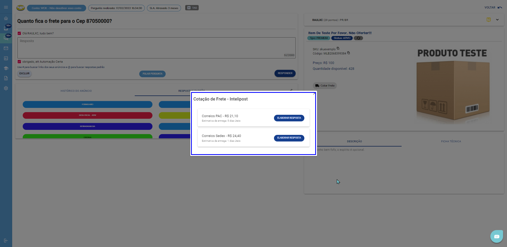507x247 pixels.
Task: Click the logout icon at sidebar bottom
Action: pyautogui.click(x=6, y=241)
